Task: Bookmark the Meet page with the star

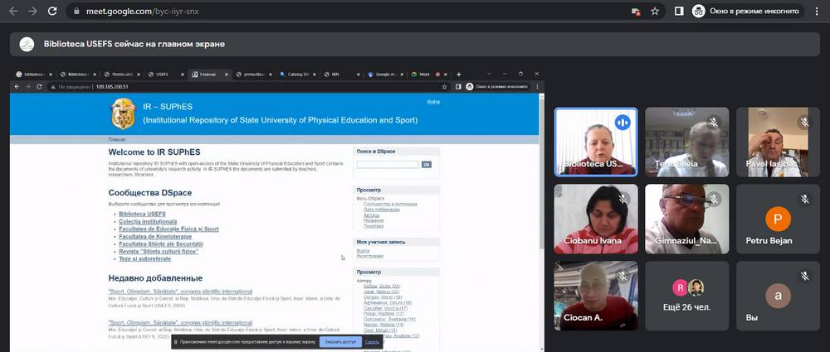Action: click(655, 11)
